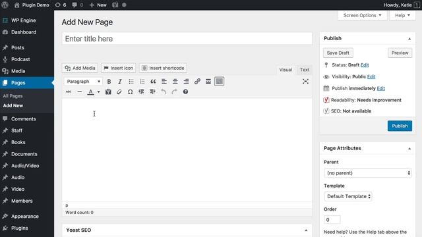Click Add Media button
The height and width of the screenshot is (237, 422).
[80, 68]
